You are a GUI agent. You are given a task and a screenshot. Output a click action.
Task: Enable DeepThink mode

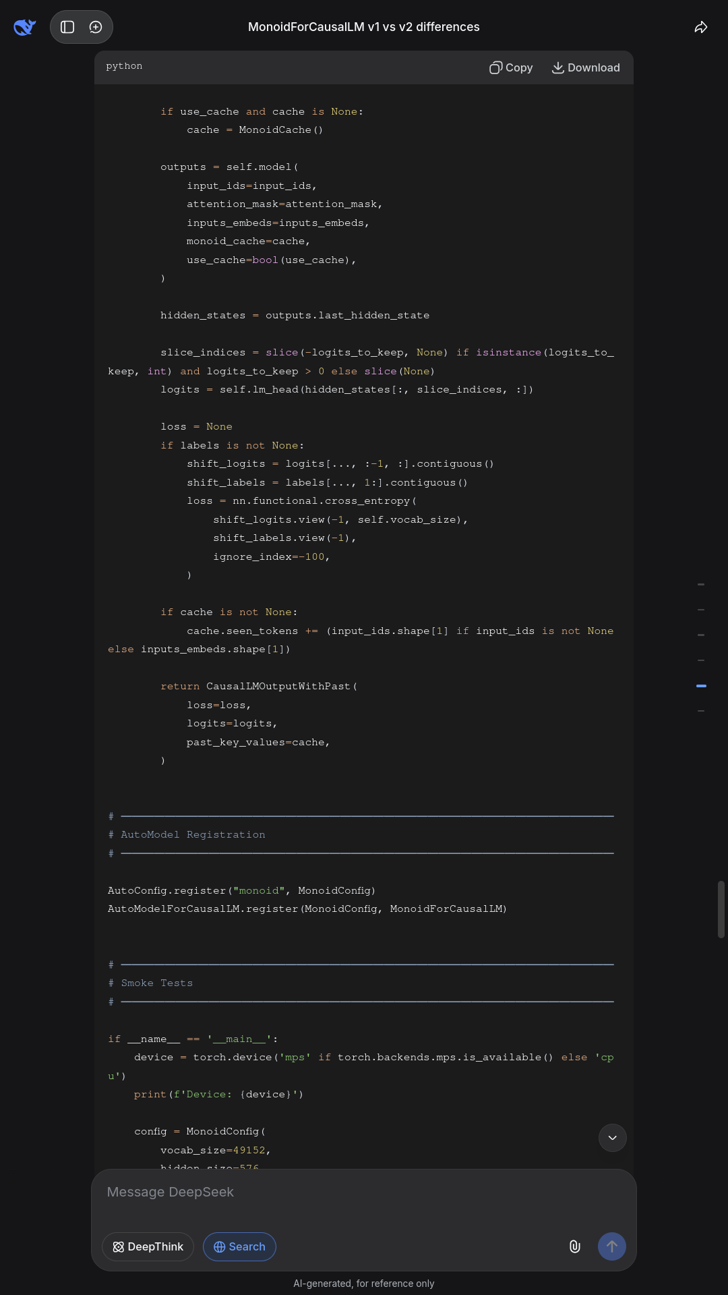(148, 1246)
